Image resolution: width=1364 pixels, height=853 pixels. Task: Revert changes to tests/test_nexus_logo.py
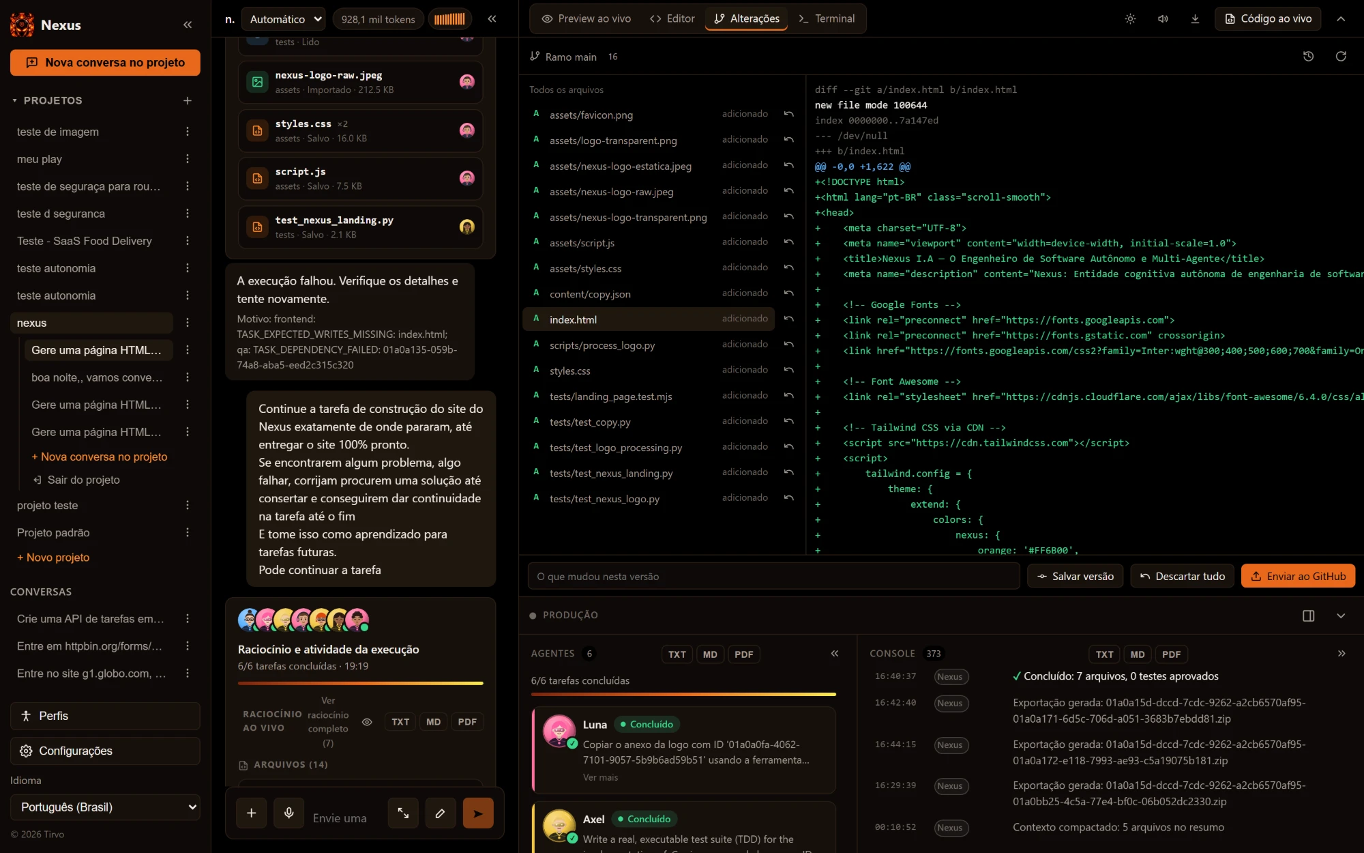click(x=789, y=498)
